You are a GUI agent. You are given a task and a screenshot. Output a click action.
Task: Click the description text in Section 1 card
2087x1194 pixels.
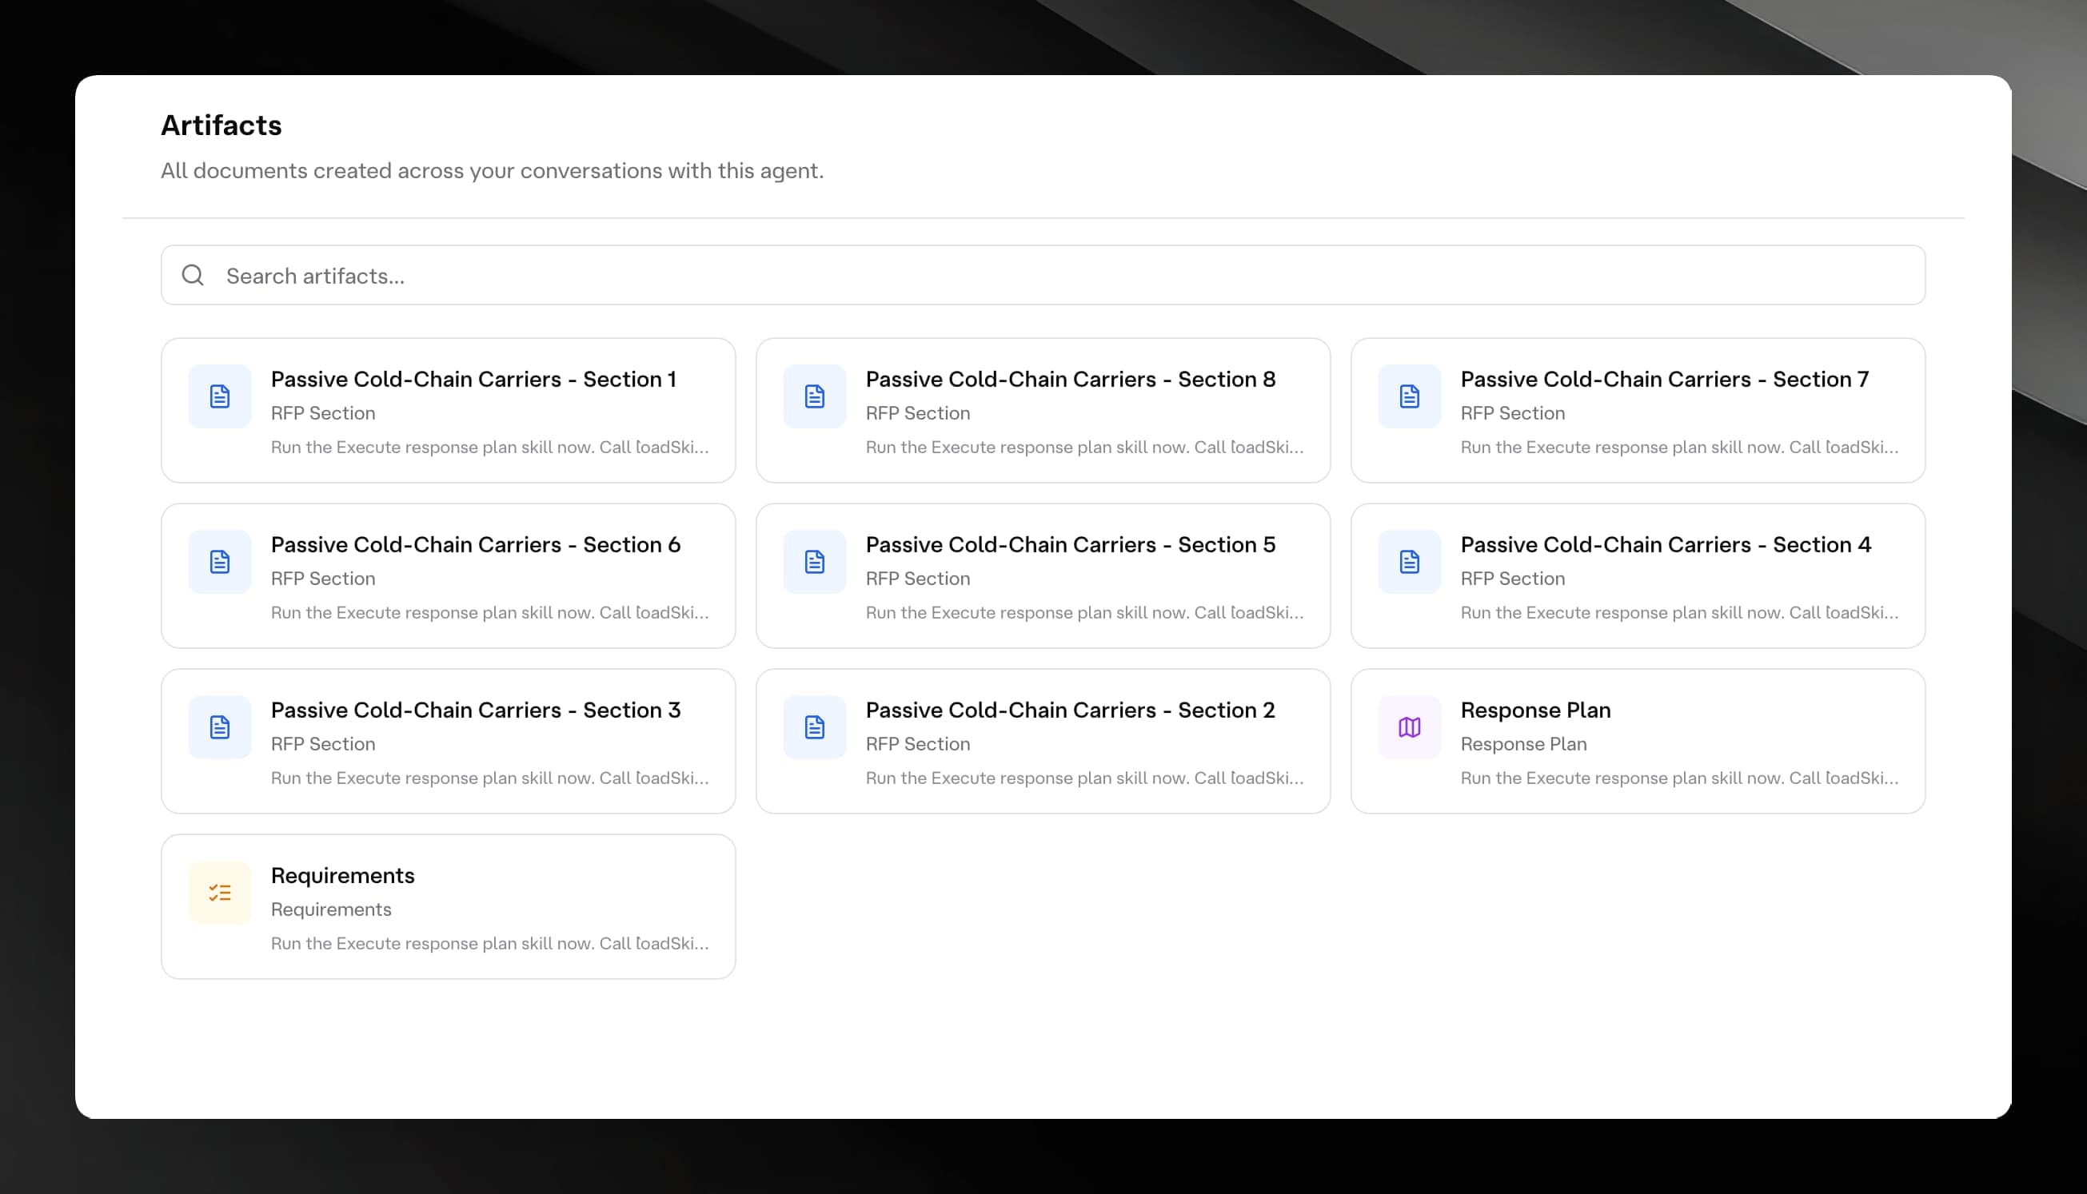[489, 448]
